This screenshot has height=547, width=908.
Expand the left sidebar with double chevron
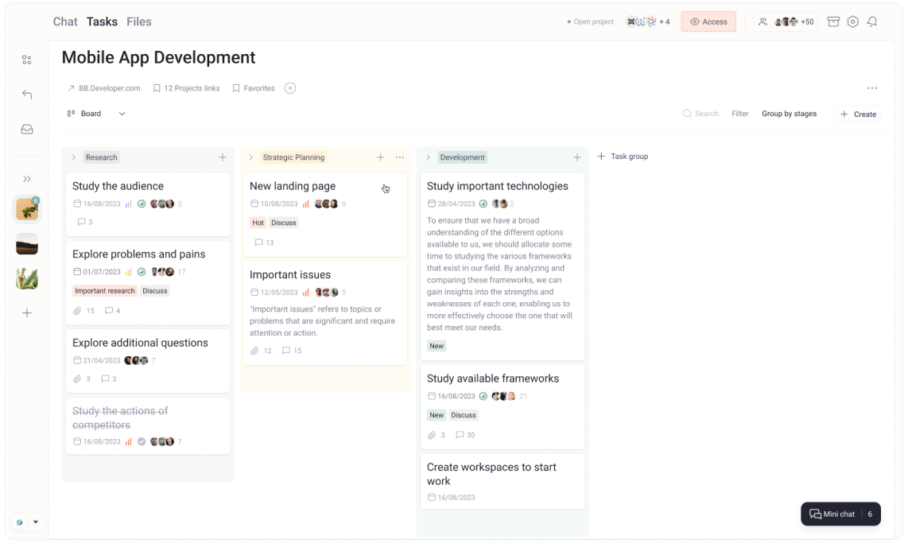coord(27,179)
